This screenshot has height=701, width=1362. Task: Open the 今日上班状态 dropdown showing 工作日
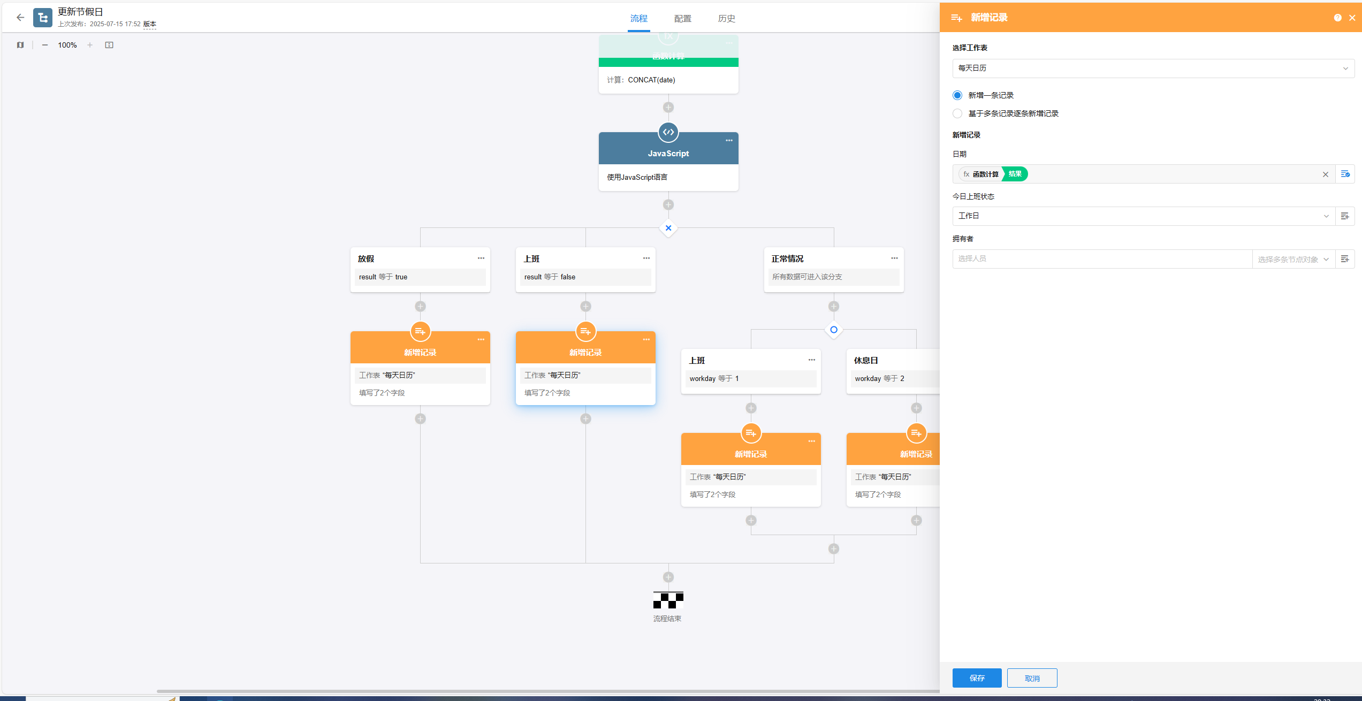[1143, 216]
